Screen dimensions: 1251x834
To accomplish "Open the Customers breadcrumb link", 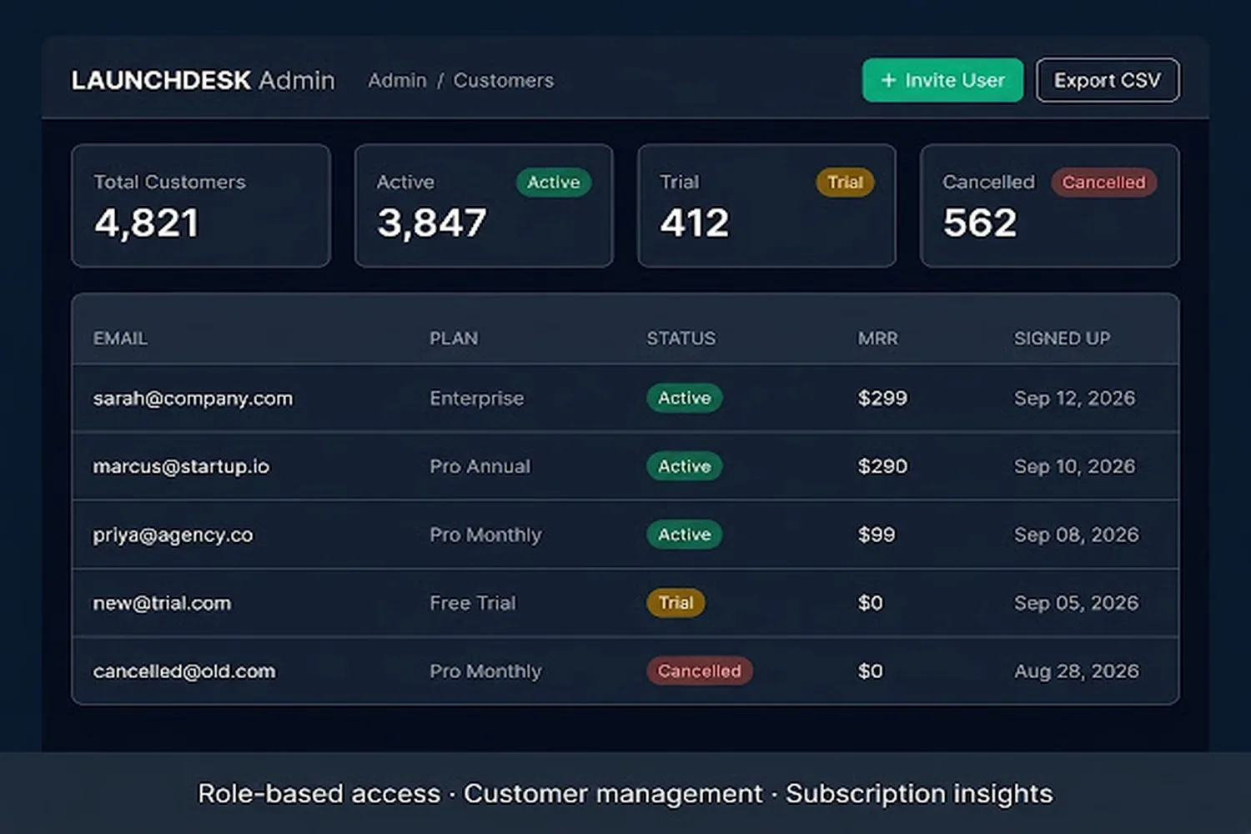I will (503, 80).
